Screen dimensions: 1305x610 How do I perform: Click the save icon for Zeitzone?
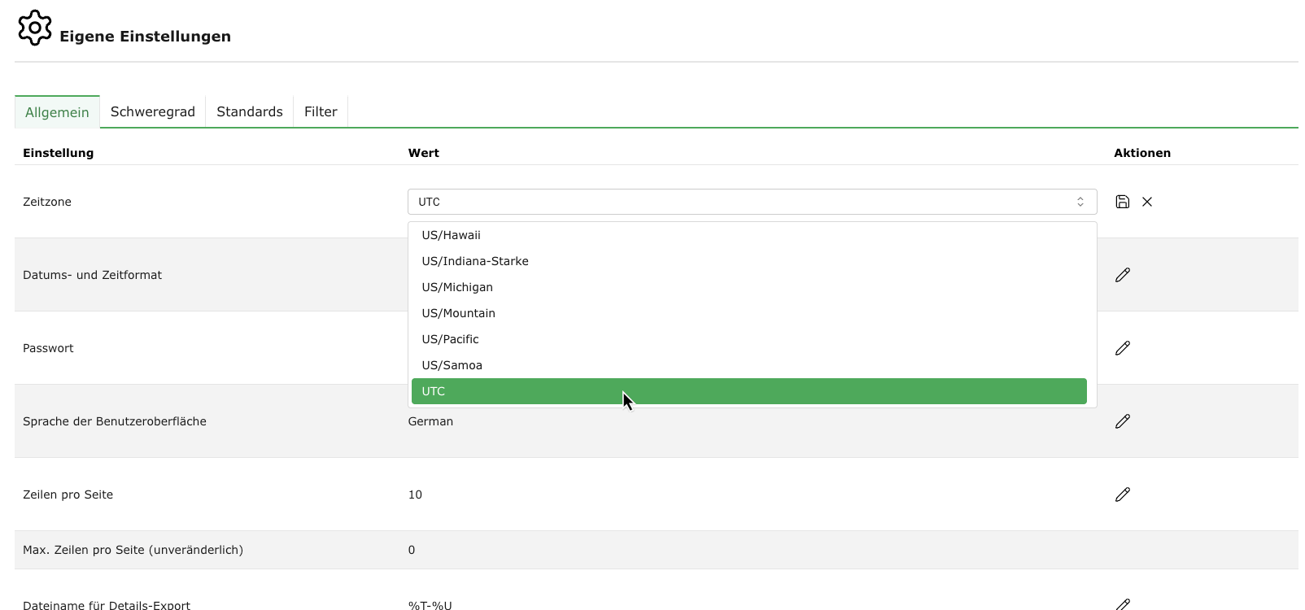click(1122, 202)
